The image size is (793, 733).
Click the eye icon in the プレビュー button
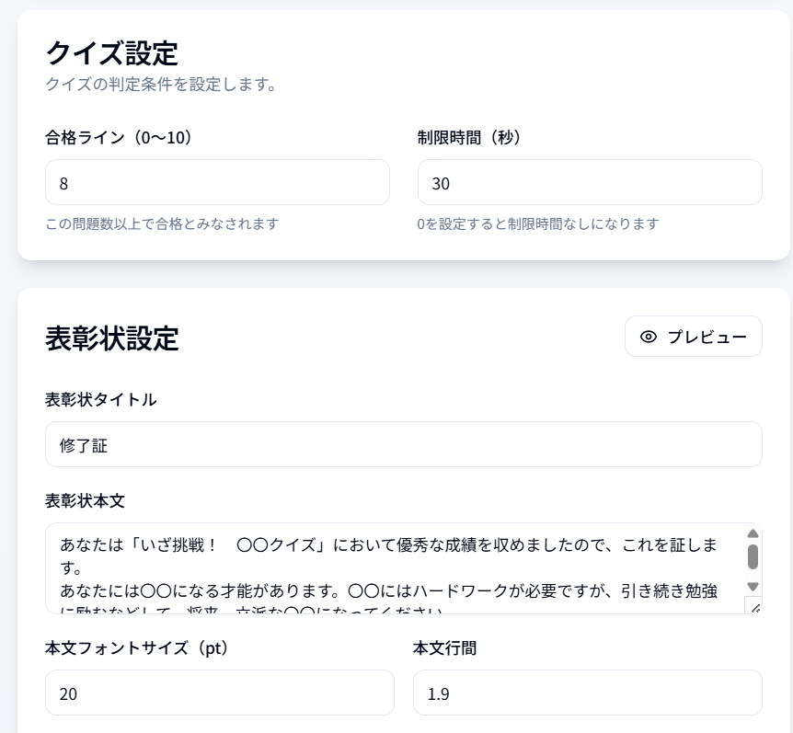coord(649,337)
